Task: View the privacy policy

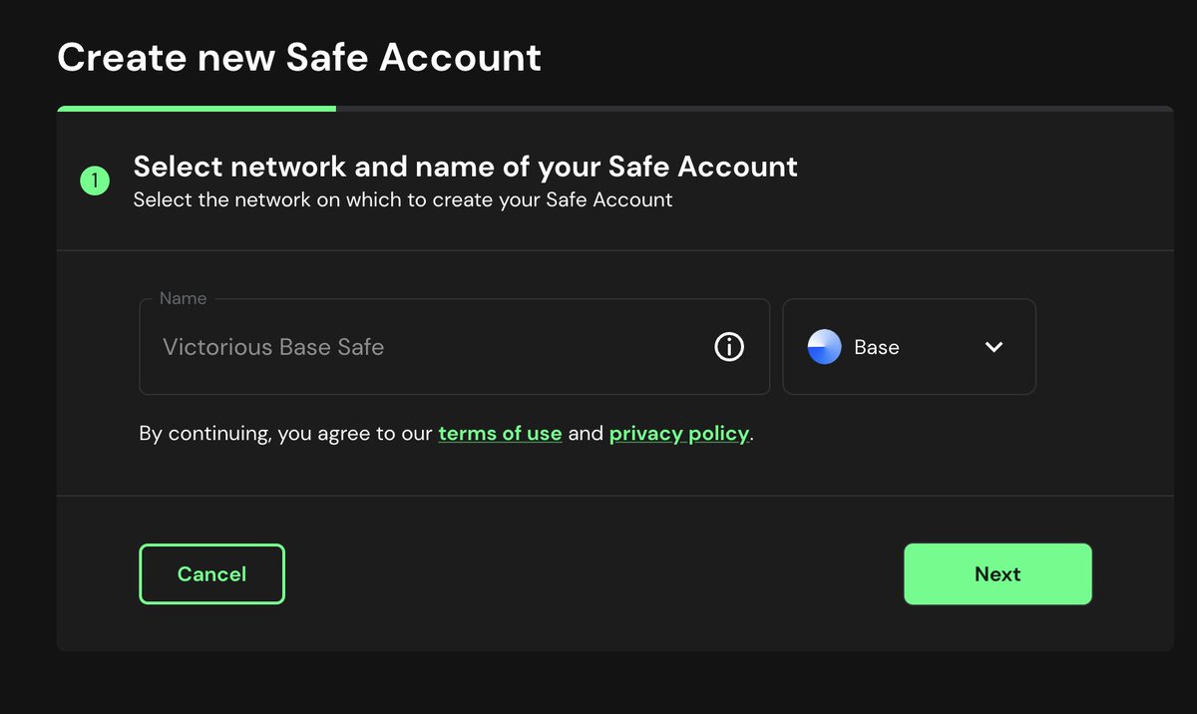Action: point(679,433)
